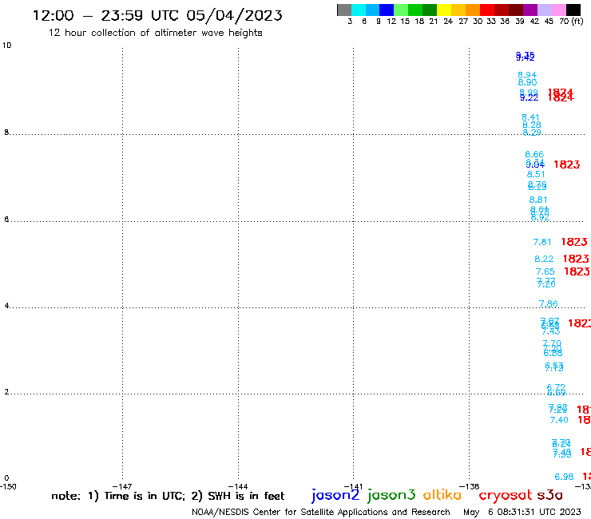Click the wave height value 6.98
Viewport: 591px width, 519px height.
(564, 477)
